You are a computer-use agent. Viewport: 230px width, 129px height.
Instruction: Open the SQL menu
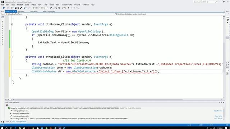[x=46, y=5]
